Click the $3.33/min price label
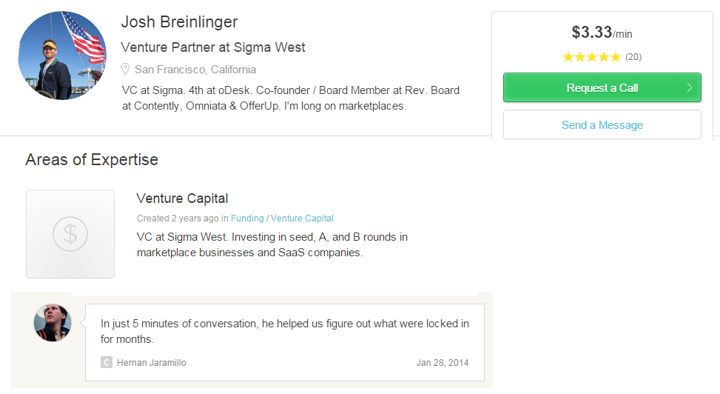Image resolution: width=720 pixels, height=394 pixels. [602, 33]
